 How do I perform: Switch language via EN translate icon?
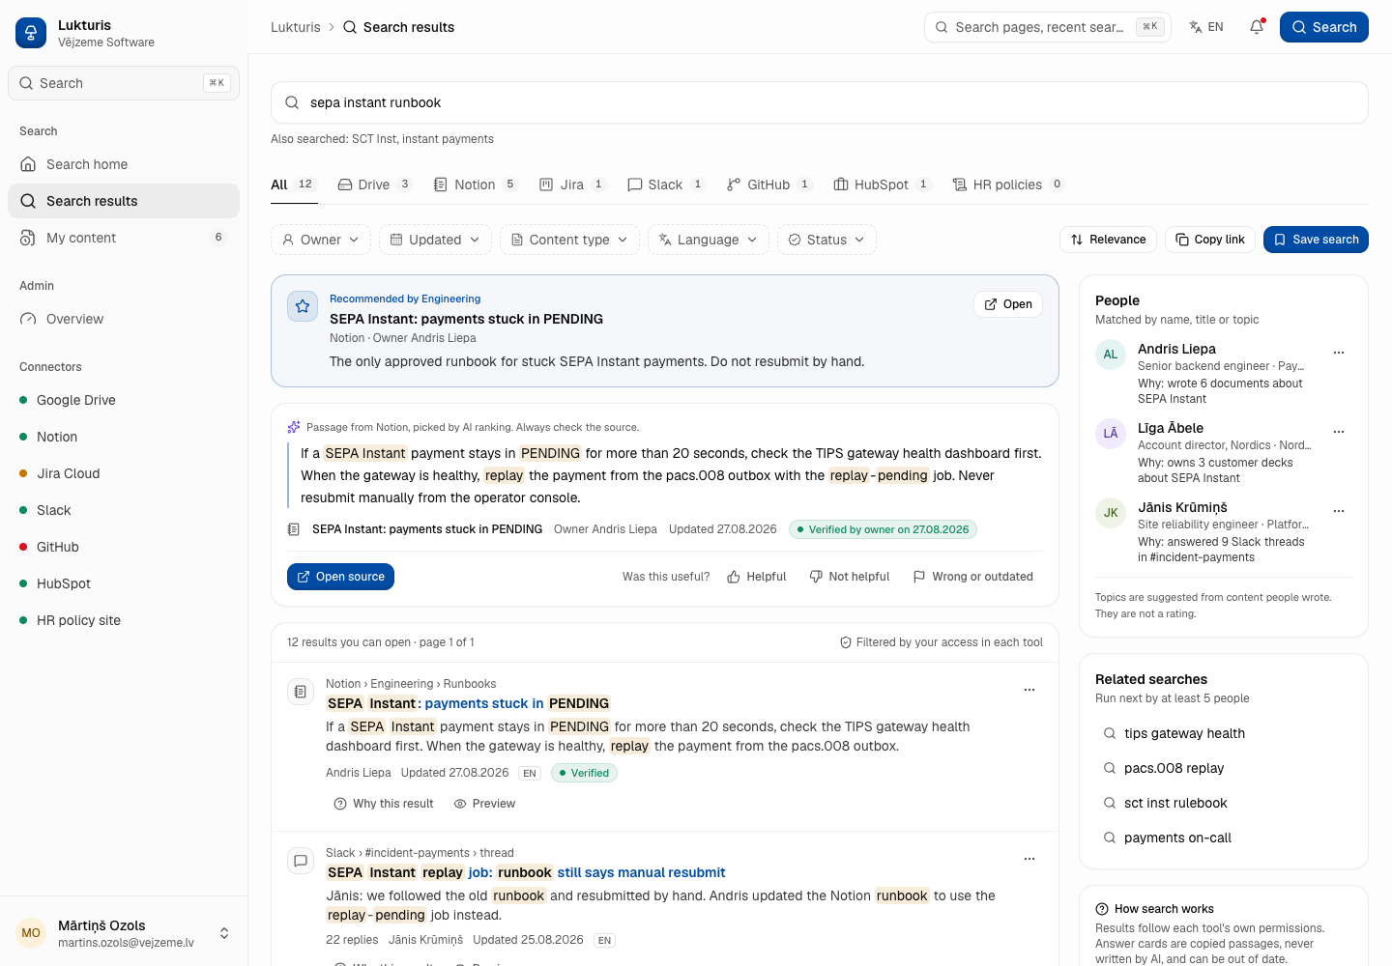(x=1206, y=27)
